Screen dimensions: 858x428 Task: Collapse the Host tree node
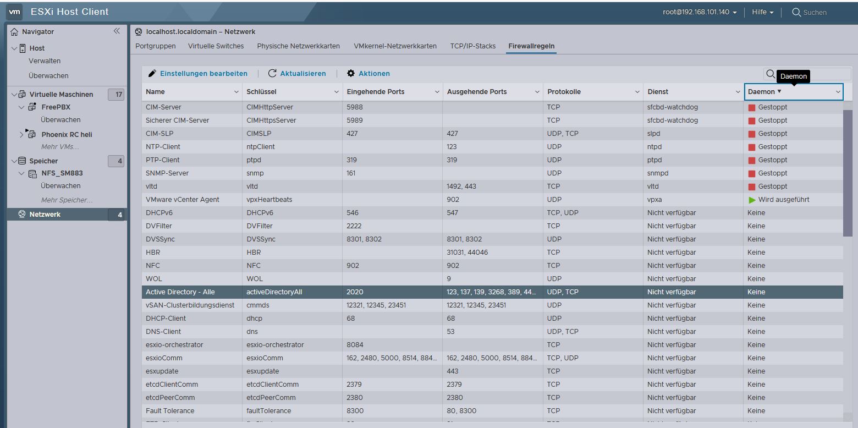[14, 48]
